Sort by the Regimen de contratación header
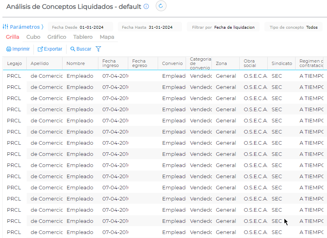 point(309,63)
